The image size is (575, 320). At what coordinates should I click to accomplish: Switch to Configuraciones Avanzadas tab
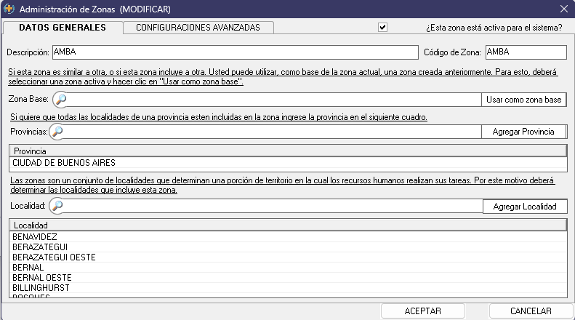(x=198, y=28)
